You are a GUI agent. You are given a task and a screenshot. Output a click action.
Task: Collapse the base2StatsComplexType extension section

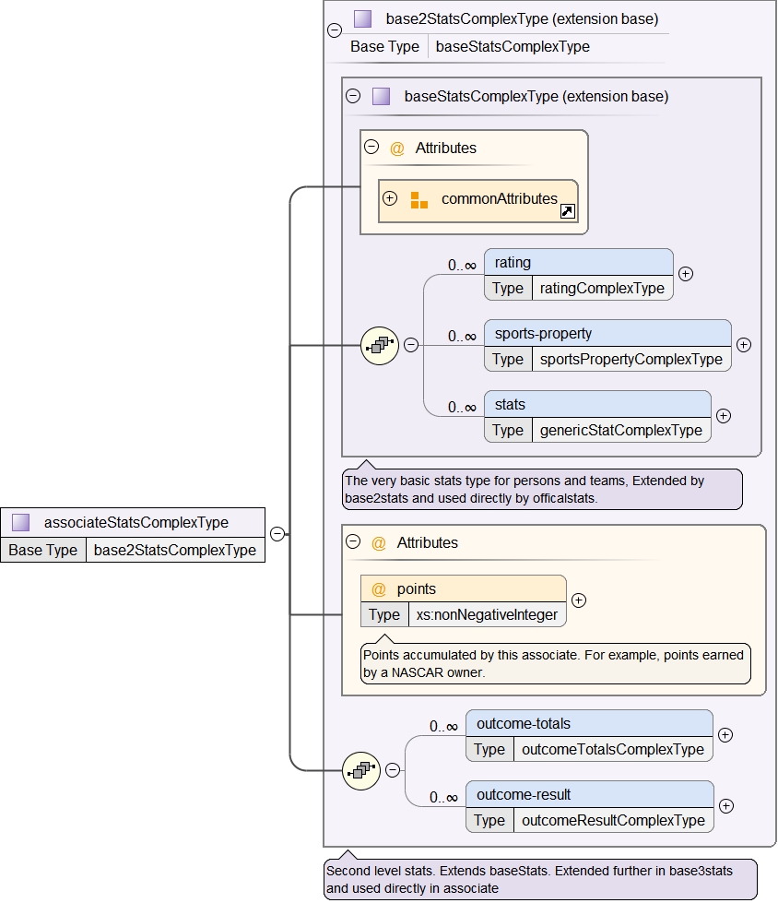(335, 30)
